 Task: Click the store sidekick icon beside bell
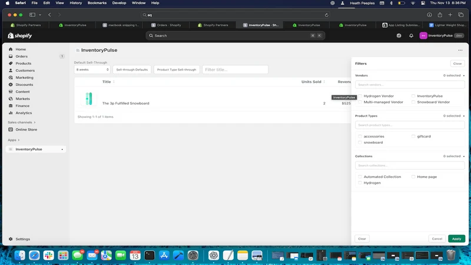pos(399,35)
